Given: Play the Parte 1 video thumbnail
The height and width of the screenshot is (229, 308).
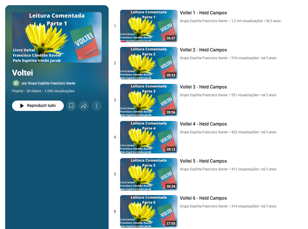Looking at the screenshot, I should (149, 26).
